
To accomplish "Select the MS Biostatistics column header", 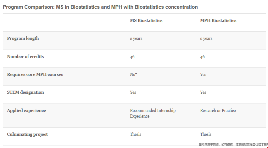I will (146, 20).
